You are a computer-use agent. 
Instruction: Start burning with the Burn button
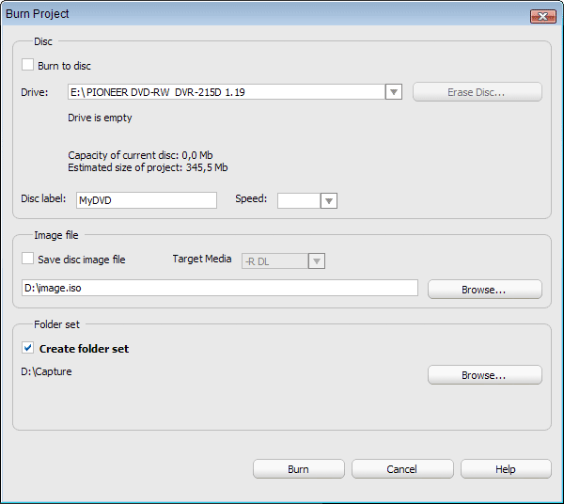299,469
